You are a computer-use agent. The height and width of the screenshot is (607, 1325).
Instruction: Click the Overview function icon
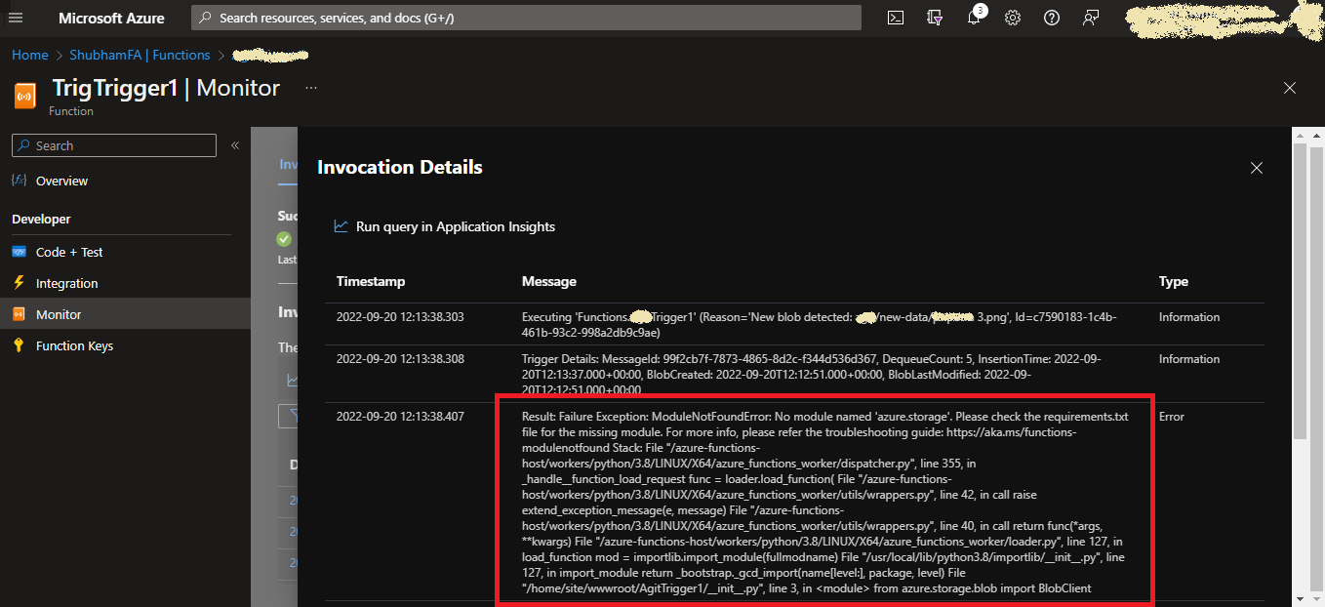19,181
